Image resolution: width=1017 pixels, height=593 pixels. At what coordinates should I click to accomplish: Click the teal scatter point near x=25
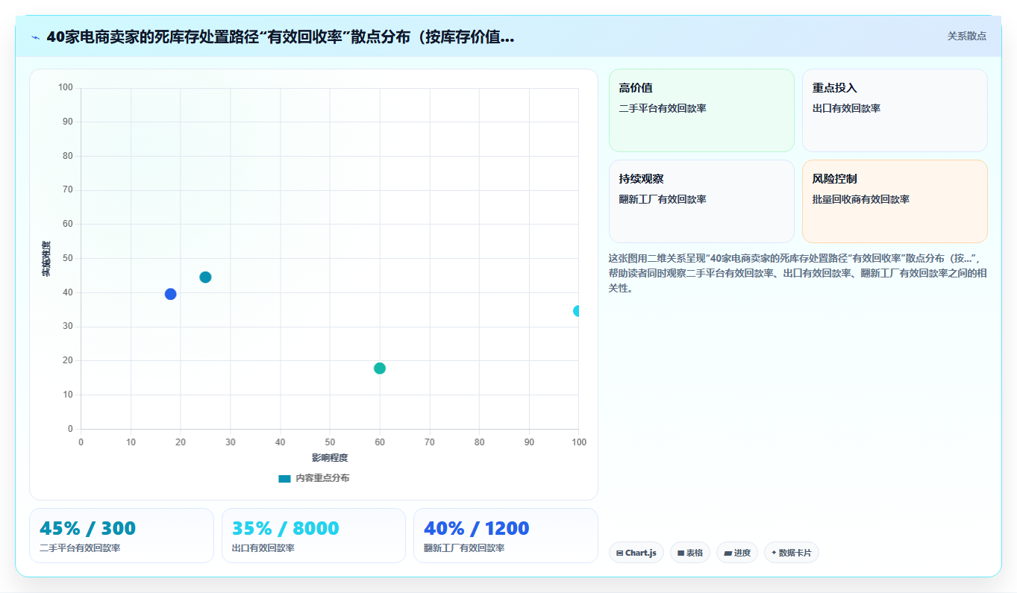205,277
